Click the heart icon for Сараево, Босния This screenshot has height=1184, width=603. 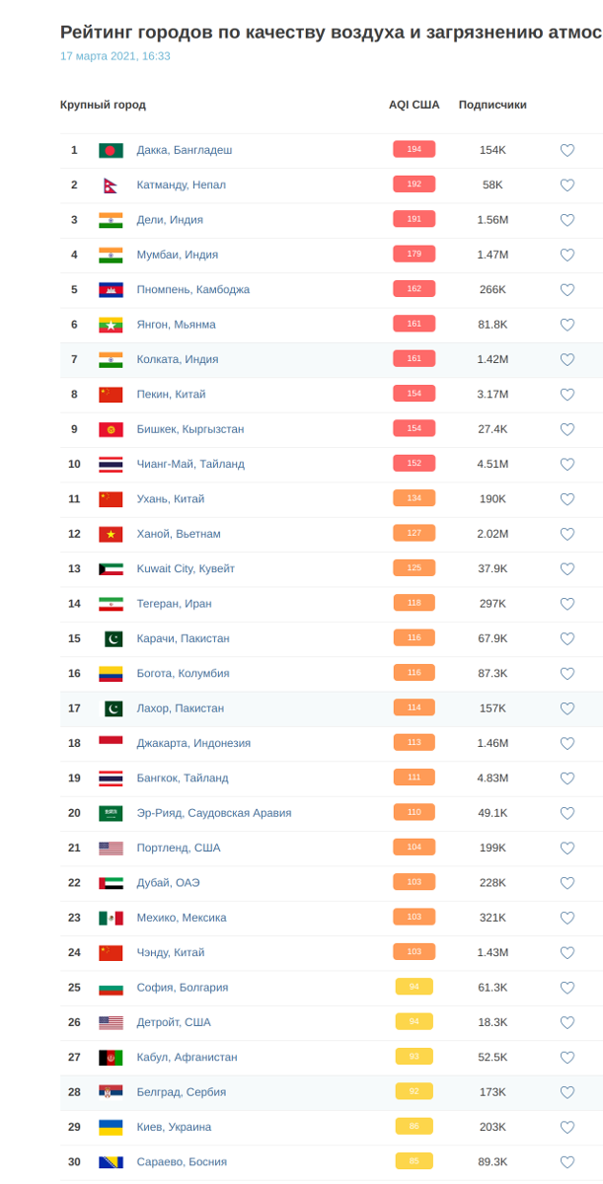pyautogui.click(x=567, y=1162)
